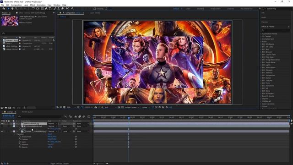Open the File menu

pos(2,5)
